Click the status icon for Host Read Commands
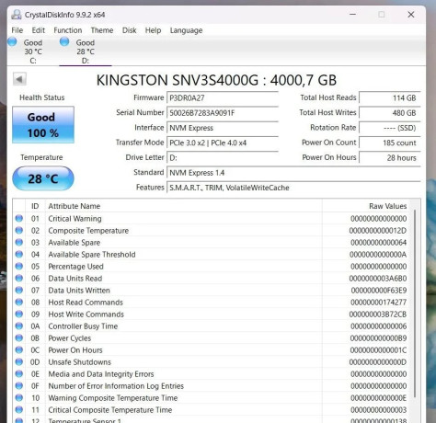 coord(19,302)
